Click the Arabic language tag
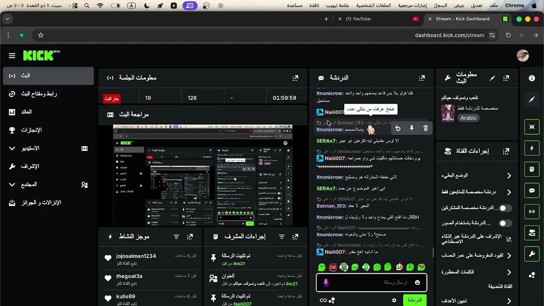 tap(469, 118)
